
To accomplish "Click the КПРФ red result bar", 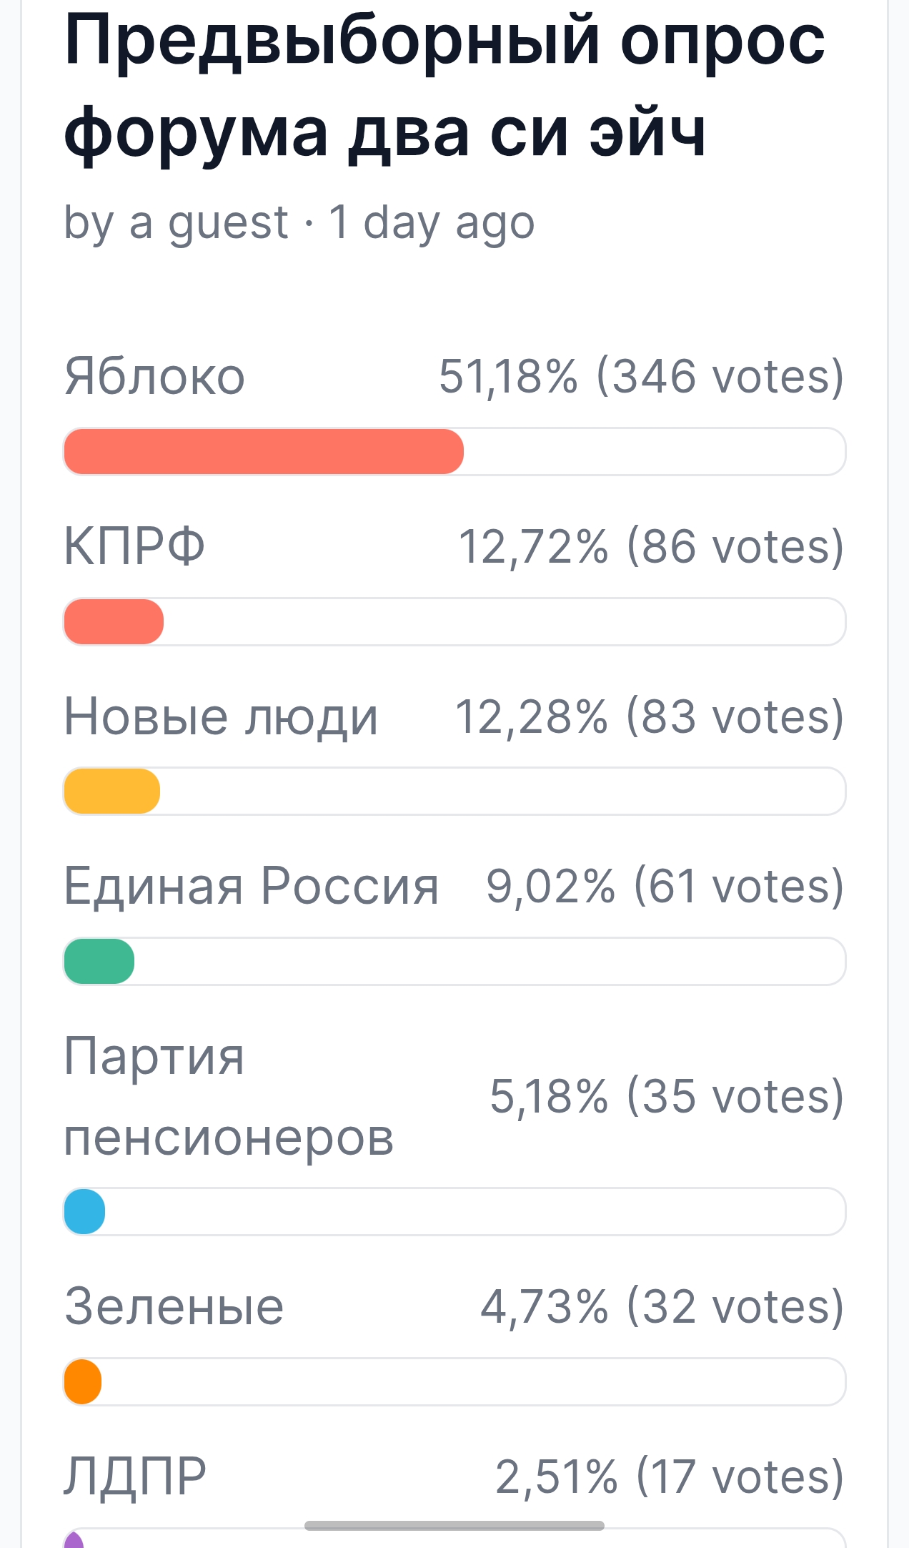I will [114, 621].
